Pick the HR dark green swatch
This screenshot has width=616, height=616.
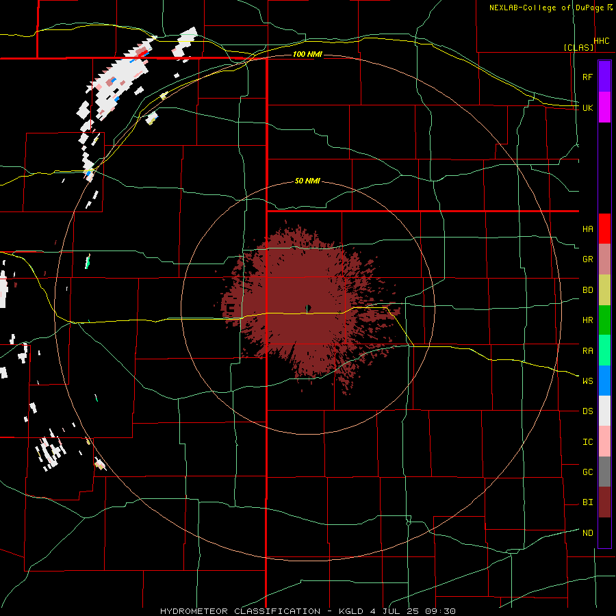[x=604, y=320]
